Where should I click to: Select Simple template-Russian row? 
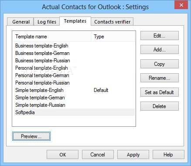tap(75, 105)
